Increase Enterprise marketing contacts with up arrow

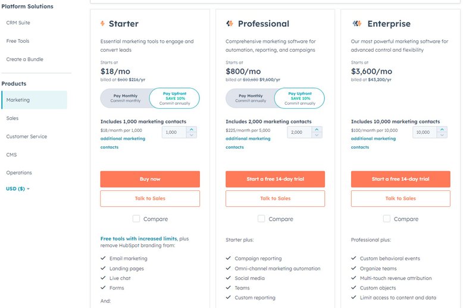pyautogui.click(x=443, y=129)
